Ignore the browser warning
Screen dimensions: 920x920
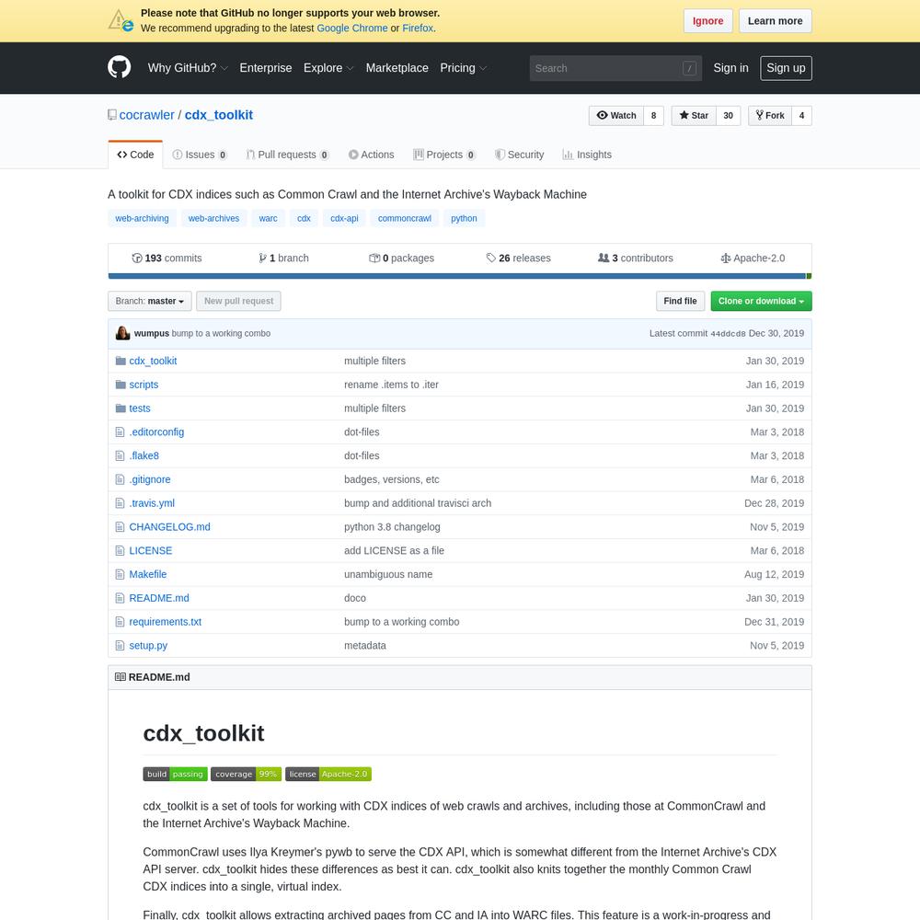pyautogui.click(x=707, y=21)
